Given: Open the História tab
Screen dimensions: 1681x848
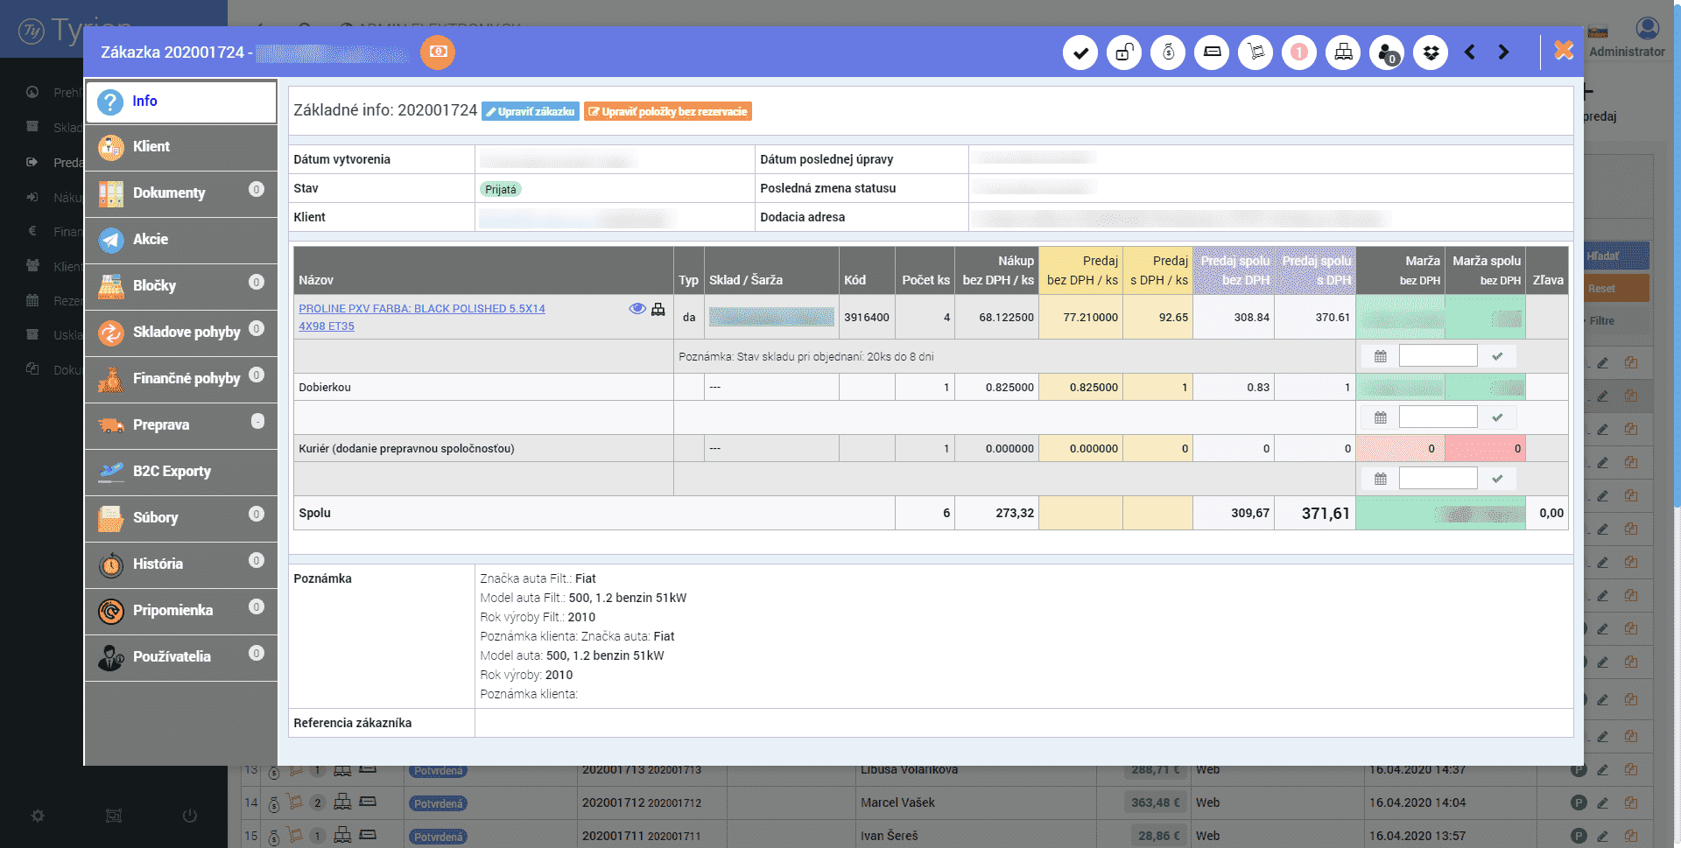Looking at the screenshot, I should click(181, 564).
